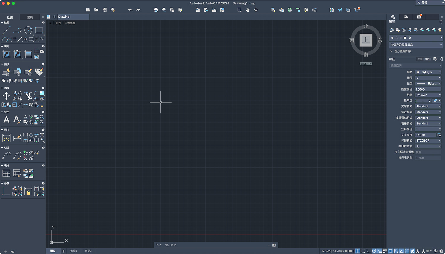Select the Multiline Text tool

[6, 120]
